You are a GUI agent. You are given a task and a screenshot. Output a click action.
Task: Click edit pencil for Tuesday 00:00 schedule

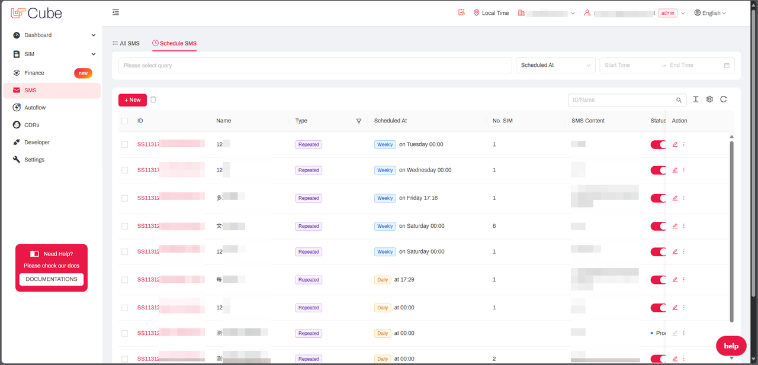(675, 144)
